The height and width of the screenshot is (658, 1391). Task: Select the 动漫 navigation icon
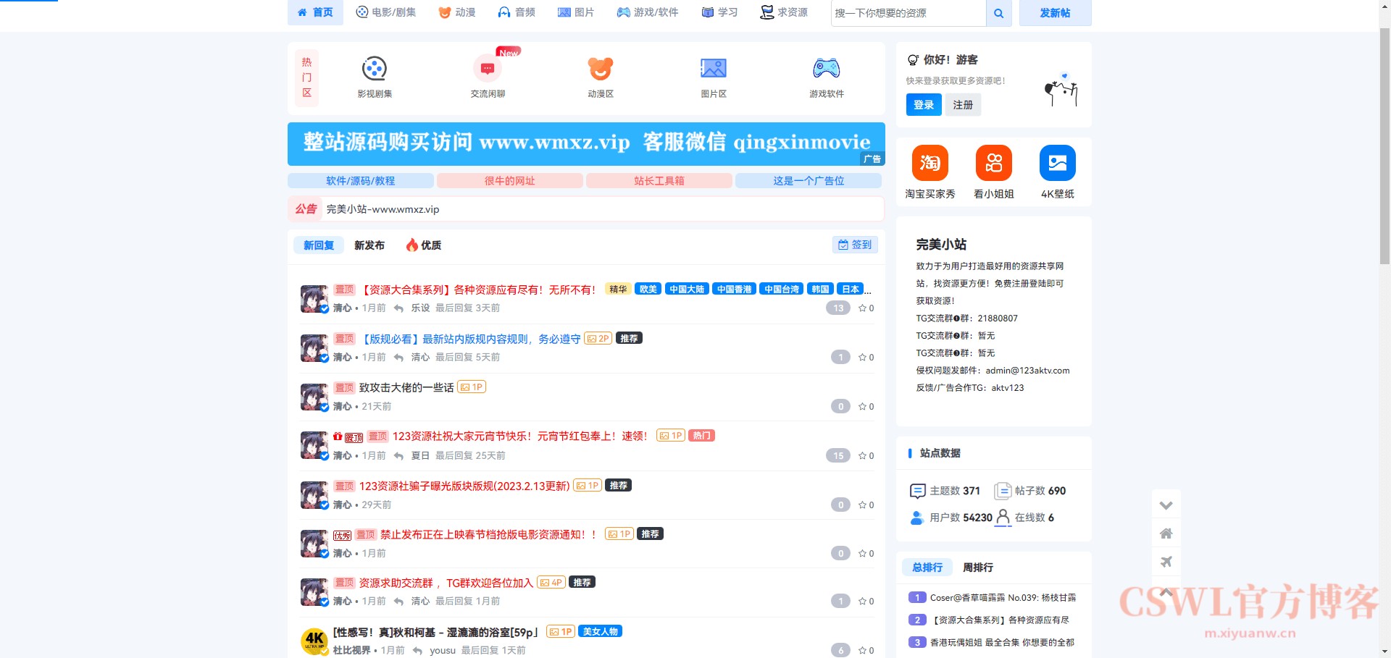[x=443, y=12]
